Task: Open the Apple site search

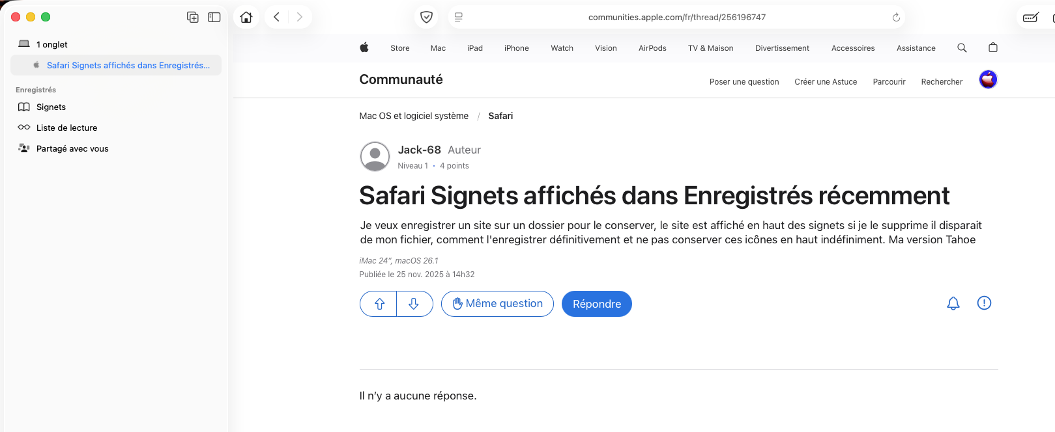Action: click(962, 47)
